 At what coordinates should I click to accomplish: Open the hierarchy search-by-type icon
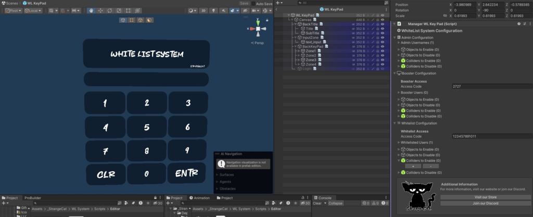[386, 3]
